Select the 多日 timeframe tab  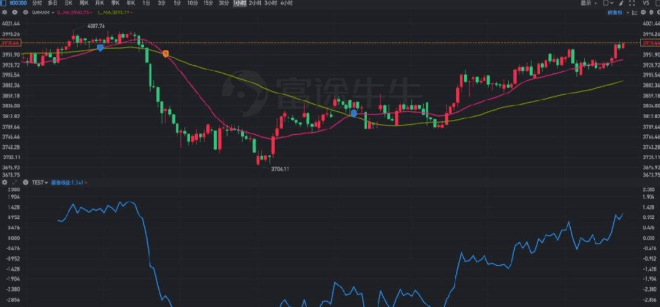pos(52,3)
